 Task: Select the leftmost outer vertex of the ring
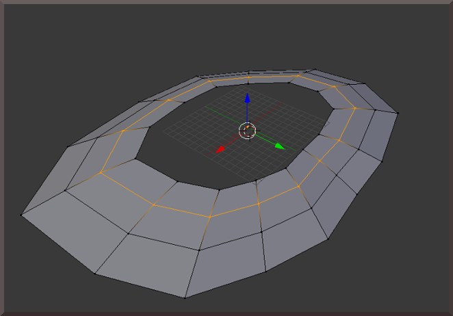22,215
